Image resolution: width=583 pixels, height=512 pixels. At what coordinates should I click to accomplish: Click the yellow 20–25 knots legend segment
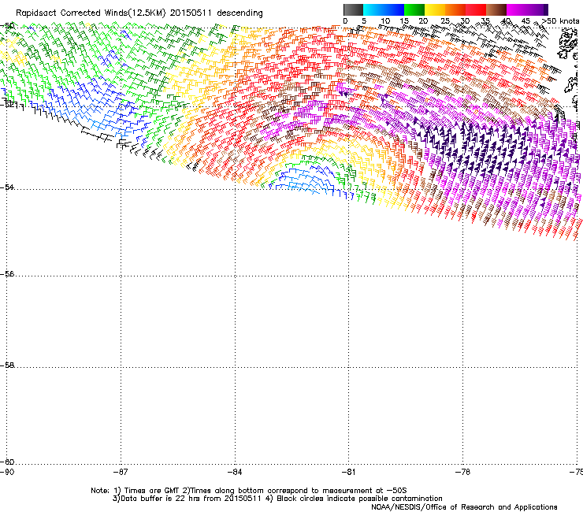tap(435, 9)
